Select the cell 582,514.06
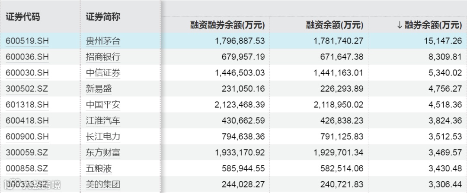 coord(342,168)
